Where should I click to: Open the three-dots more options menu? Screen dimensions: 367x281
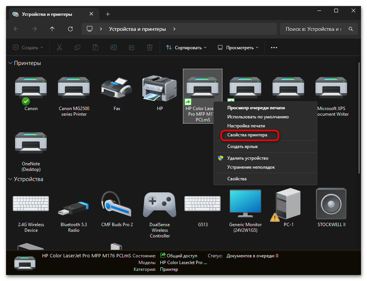pos(274,47)
